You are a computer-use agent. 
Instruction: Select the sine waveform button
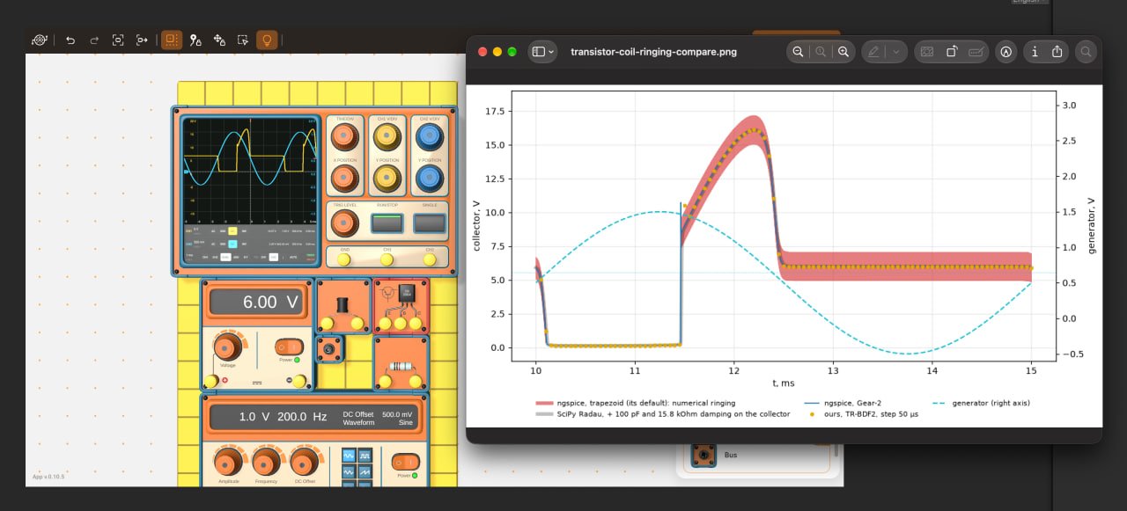(x=349, y=456)
